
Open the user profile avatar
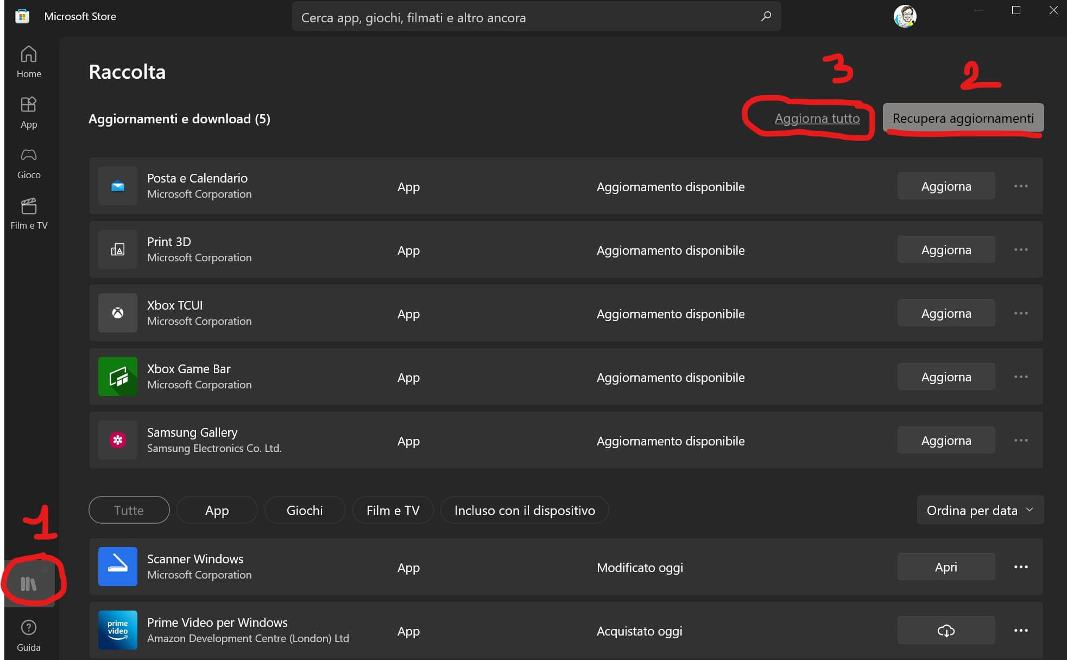tap(905, 17)
